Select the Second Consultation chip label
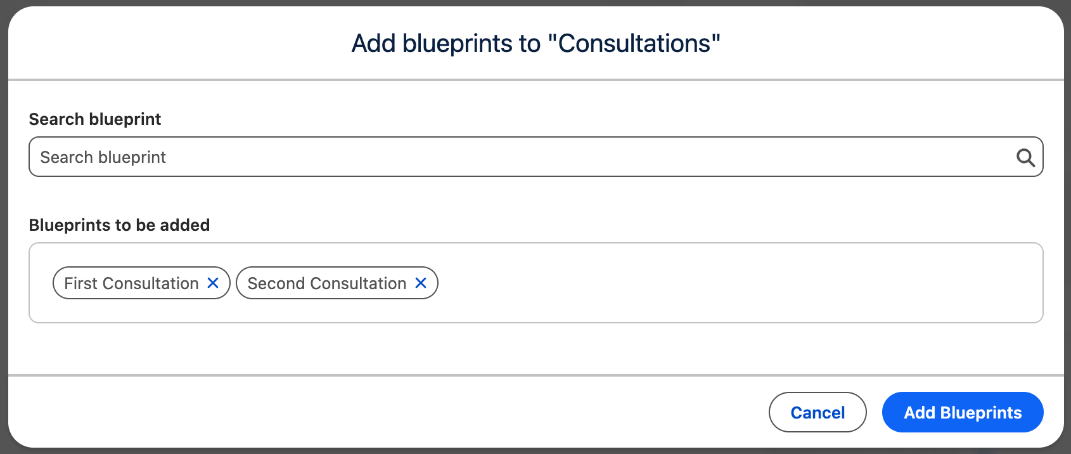Viewport: 1071px width, 454px height. 326,283
